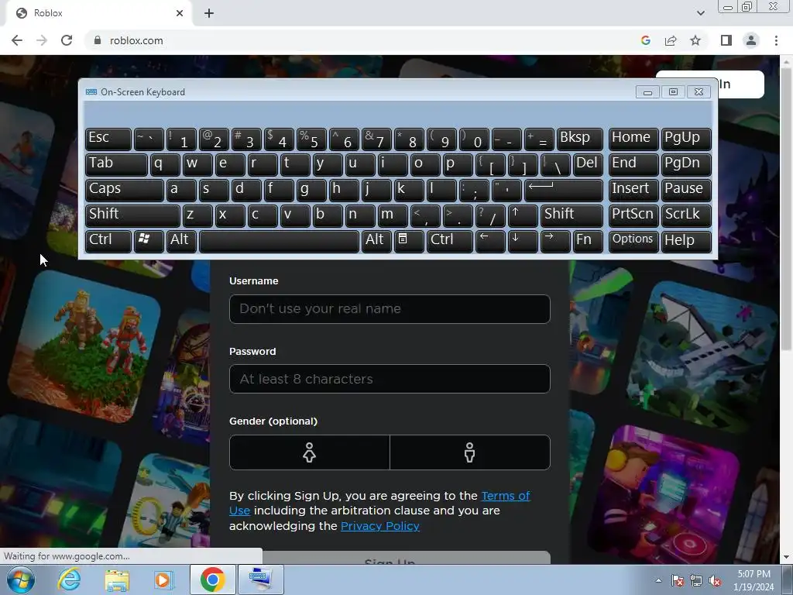Click the Bksp key
This screenshot has height=595, width=793.
(579, 139)
